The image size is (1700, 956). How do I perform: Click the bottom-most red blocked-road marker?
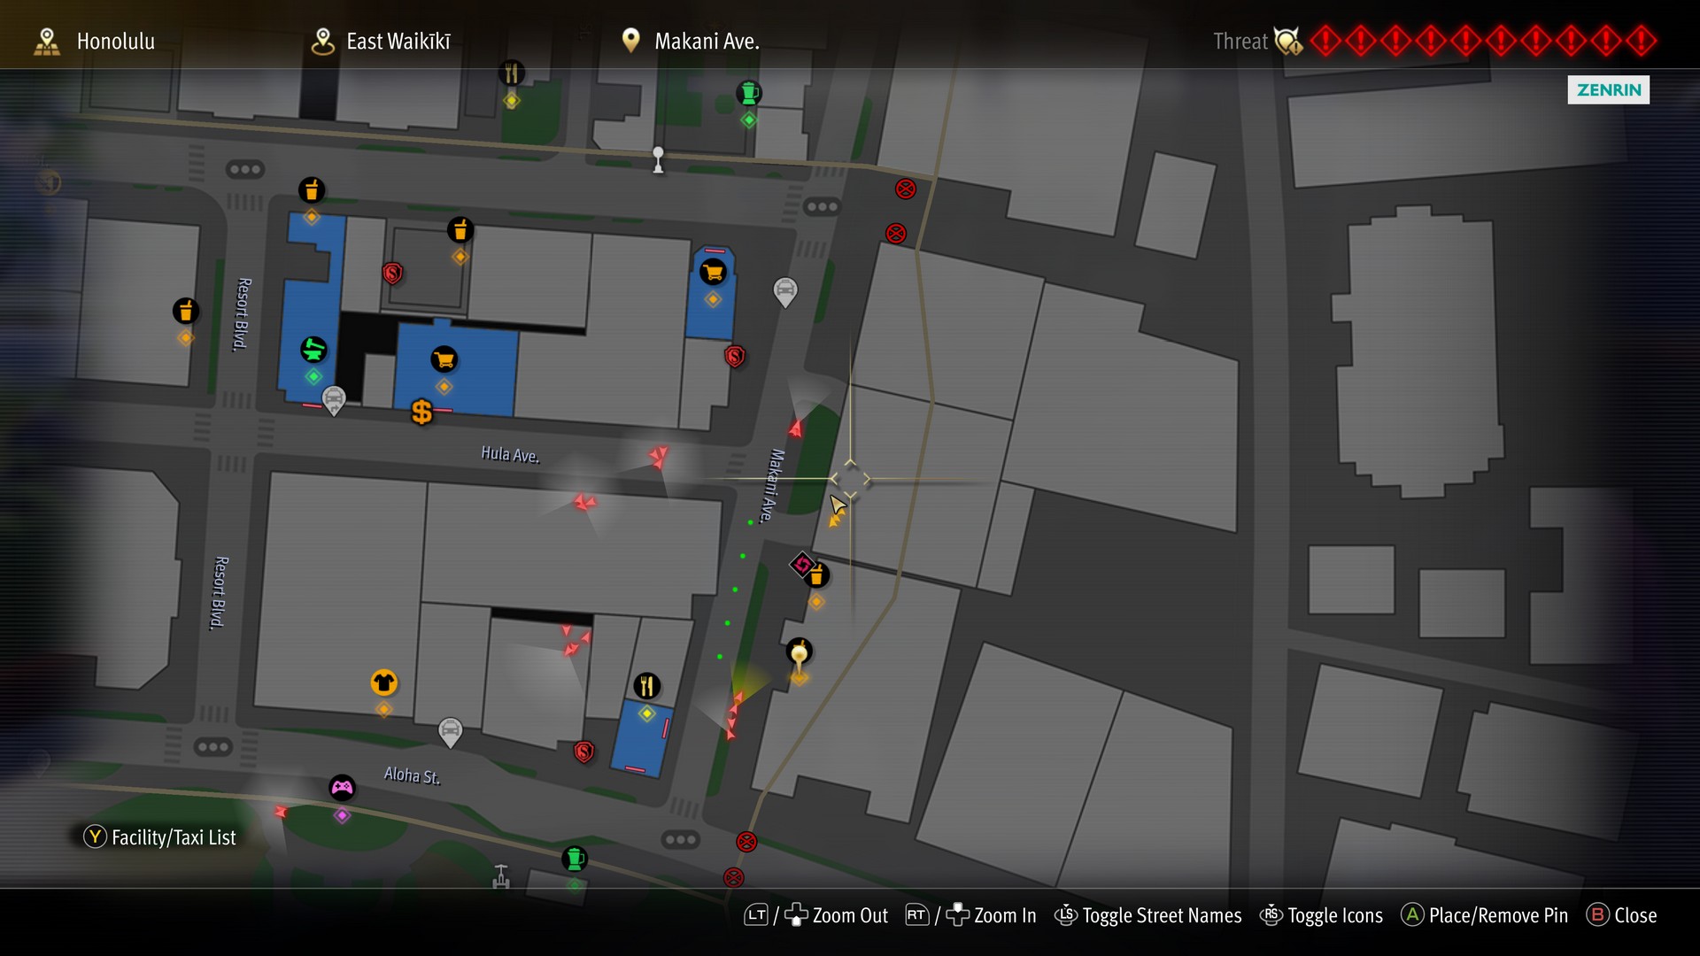(x=733, y=877)
